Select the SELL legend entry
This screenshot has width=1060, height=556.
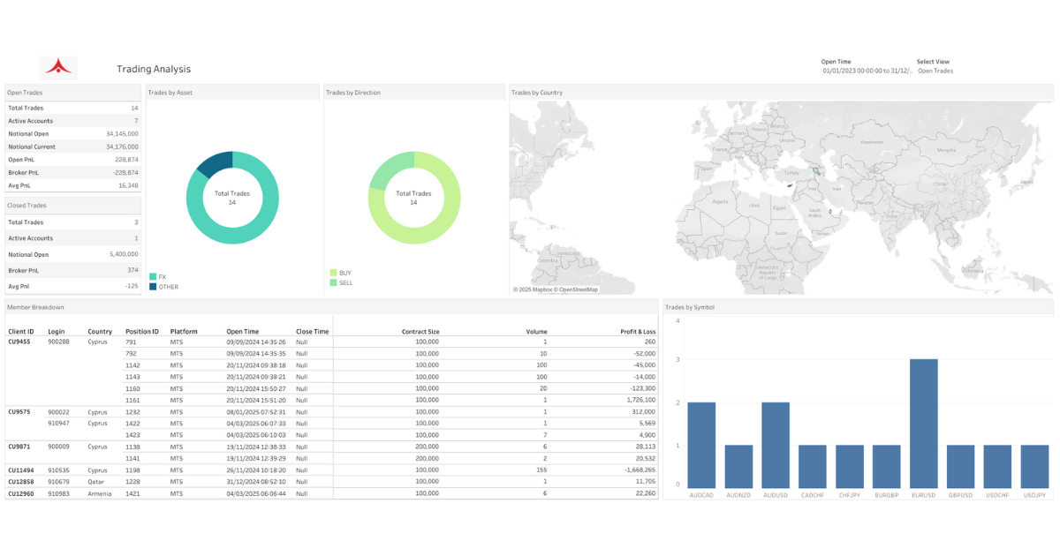[342, 282]
